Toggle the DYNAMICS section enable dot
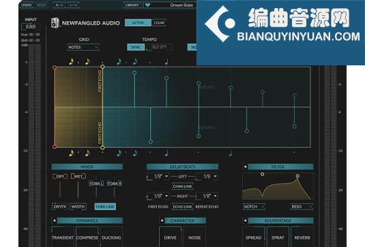 pyautogui.click(x=54, y=220)
